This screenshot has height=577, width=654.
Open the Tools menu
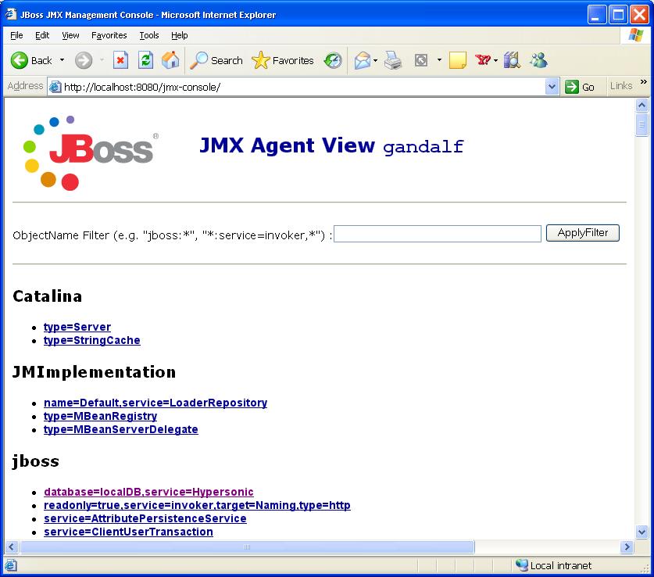click(149, 35)
